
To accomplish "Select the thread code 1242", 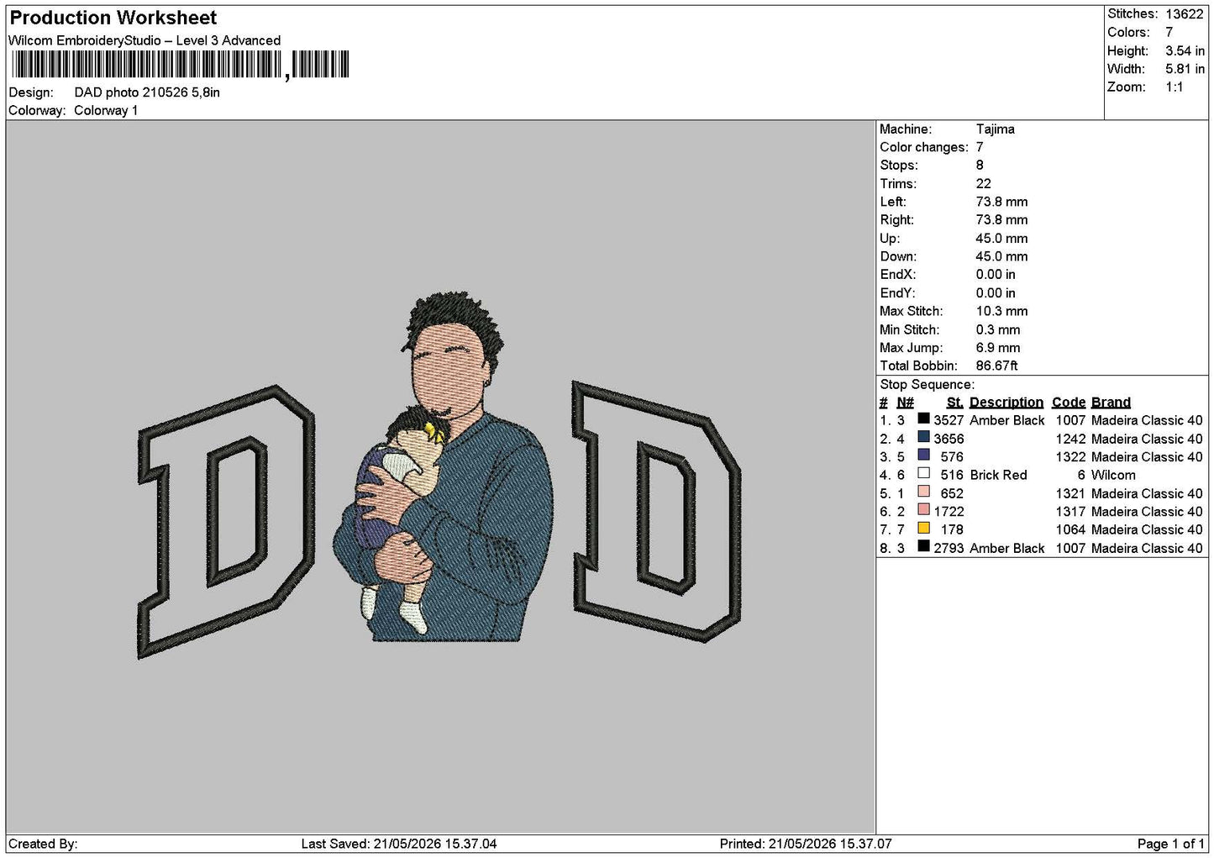I will pyautogui.click(x=1070, y=439).
